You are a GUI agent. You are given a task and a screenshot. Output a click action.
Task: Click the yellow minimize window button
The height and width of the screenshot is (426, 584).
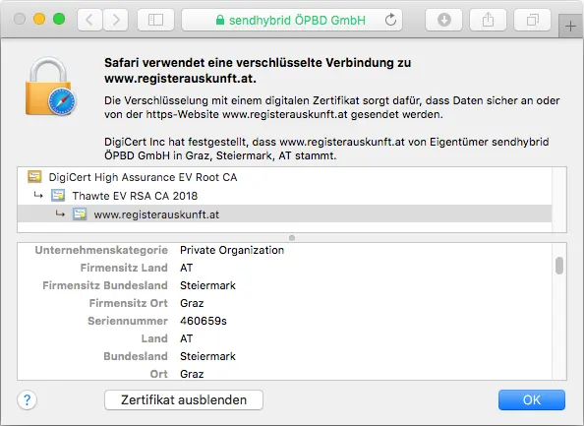pos(39,19)
